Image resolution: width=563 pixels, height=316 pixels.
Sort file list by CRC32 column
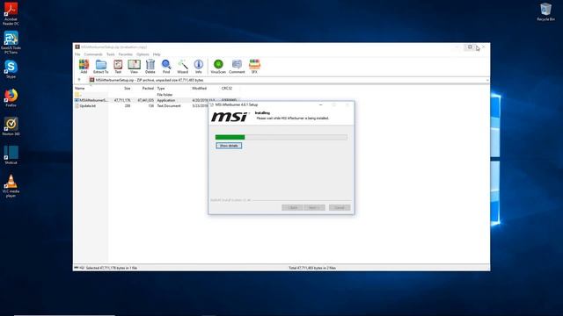[x=227, y=88]
